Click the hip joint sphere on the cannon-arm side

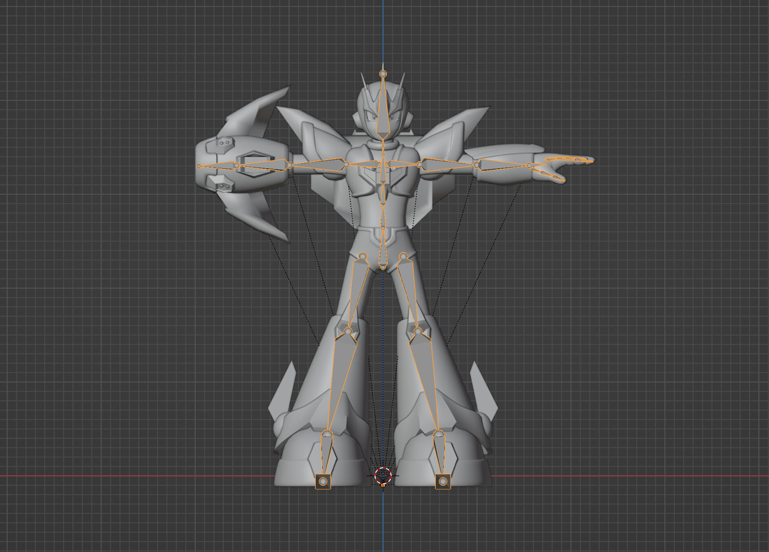coord(363,256)
